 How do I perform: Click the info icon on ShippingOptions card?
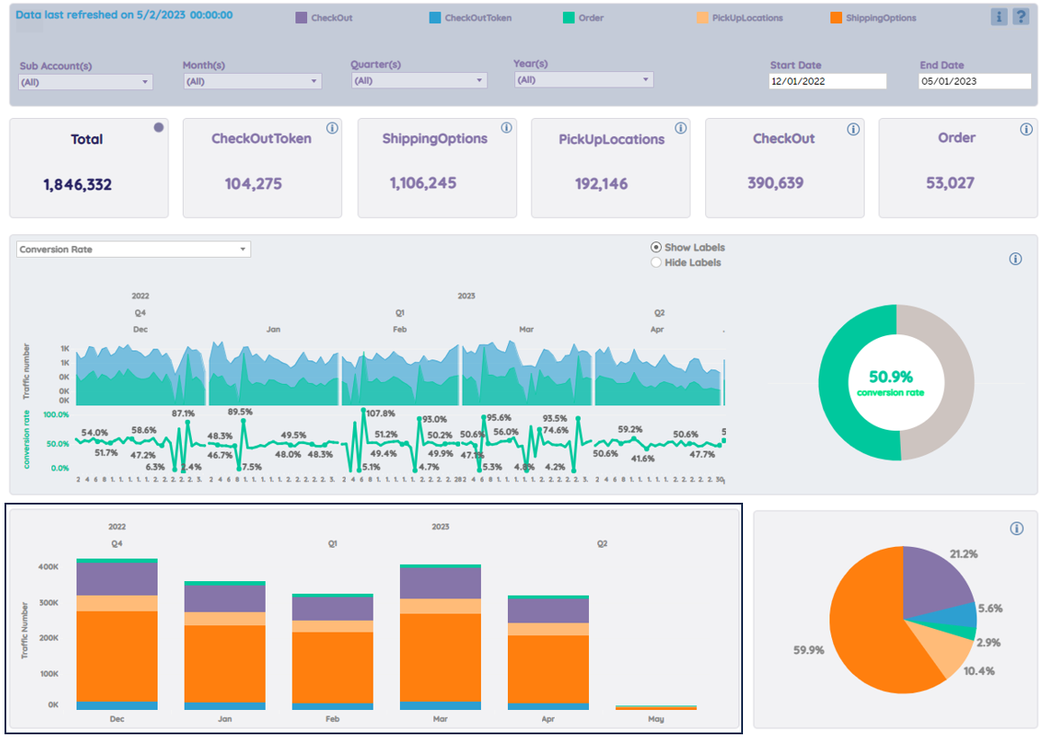click(x=506, y=128)
